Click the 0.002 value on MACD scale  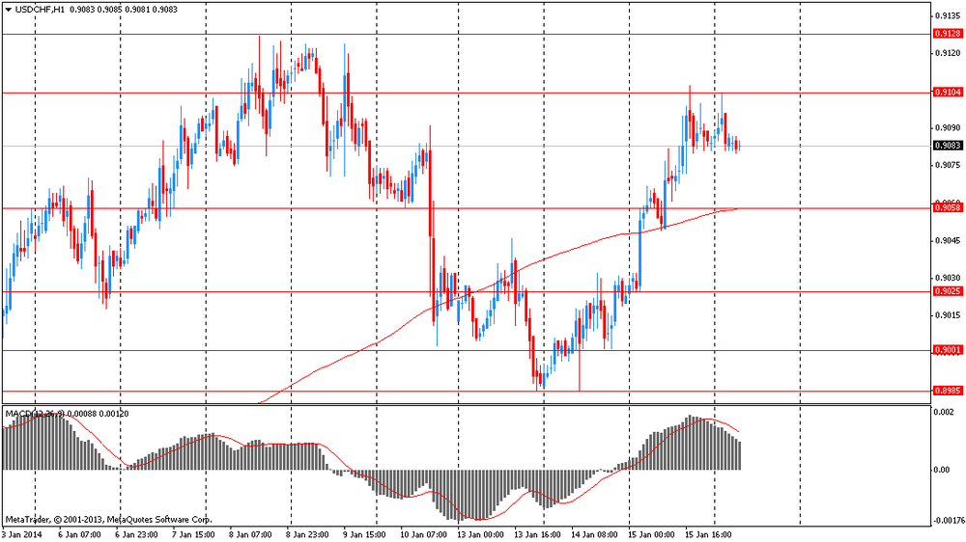pos(943,413)
